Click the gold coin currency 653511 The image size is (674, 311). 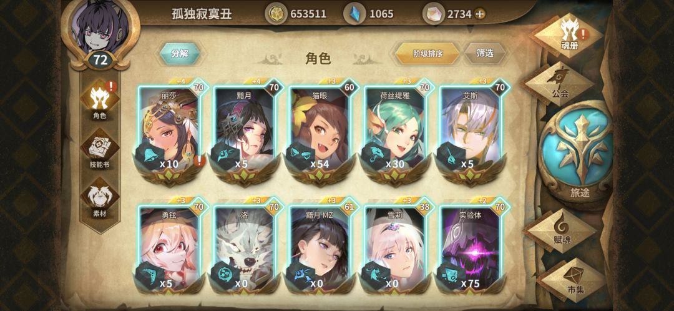296,14
